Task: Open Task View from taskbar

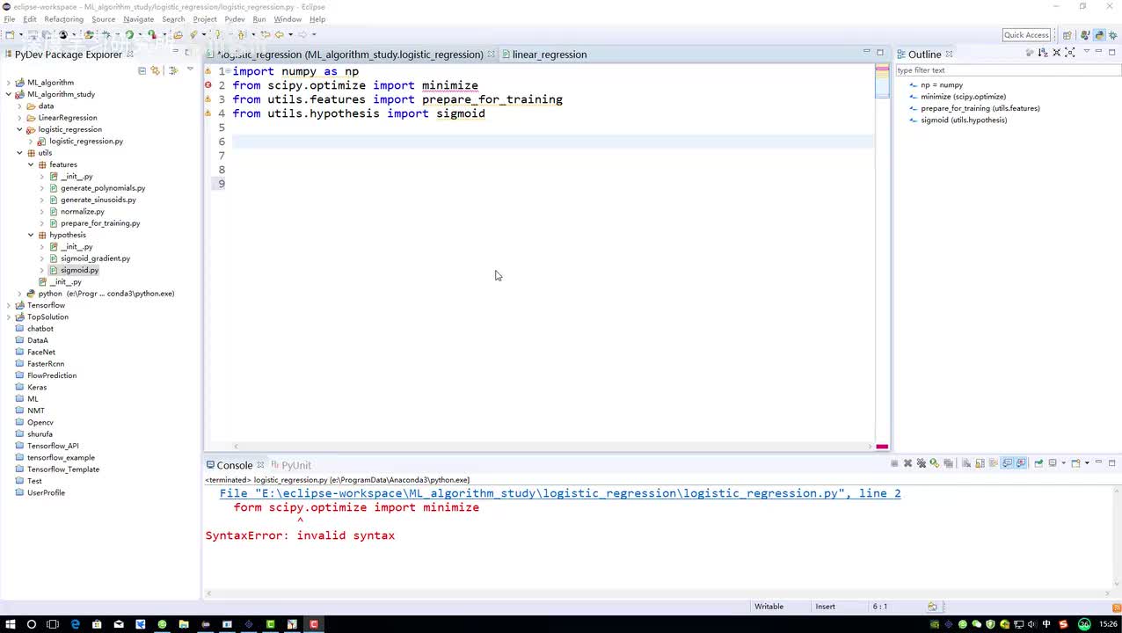Action: click(x=53, y=624)
